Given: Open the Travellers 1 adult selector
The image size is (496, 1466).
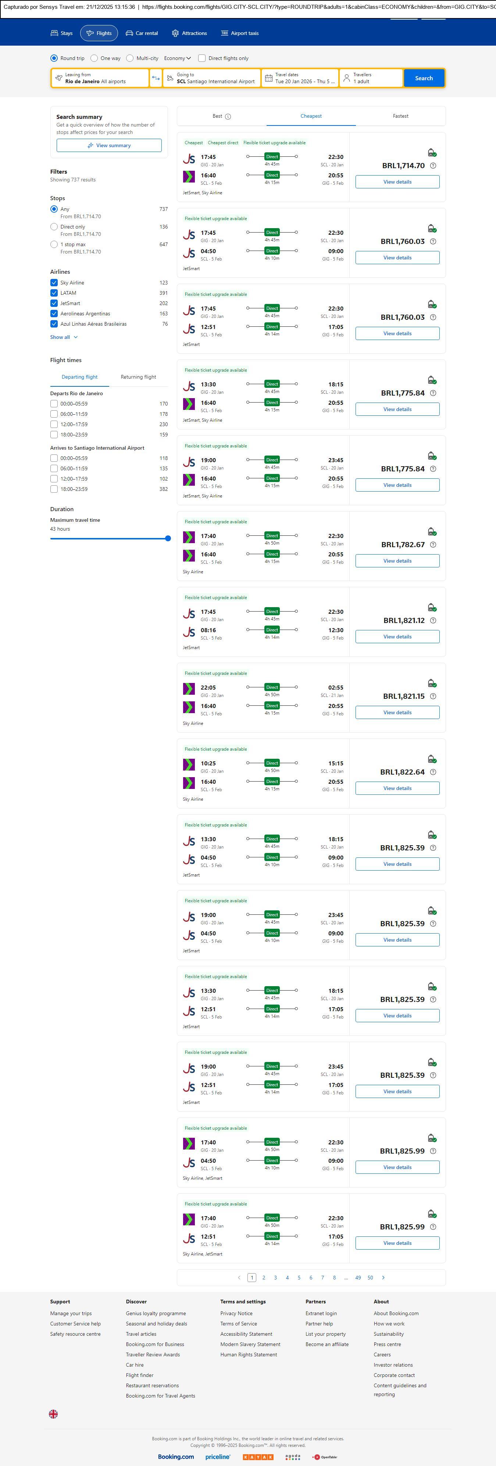Looking at the screenshot, I should [x=371, y=78].
